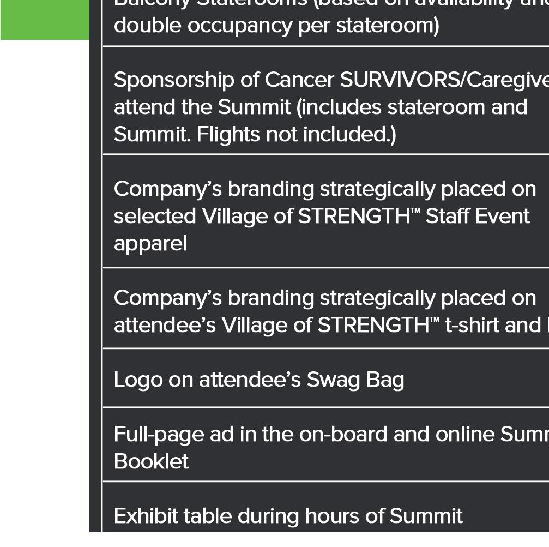
Task: Click the words 'Swag Bag'
Action: click(355, 380)
